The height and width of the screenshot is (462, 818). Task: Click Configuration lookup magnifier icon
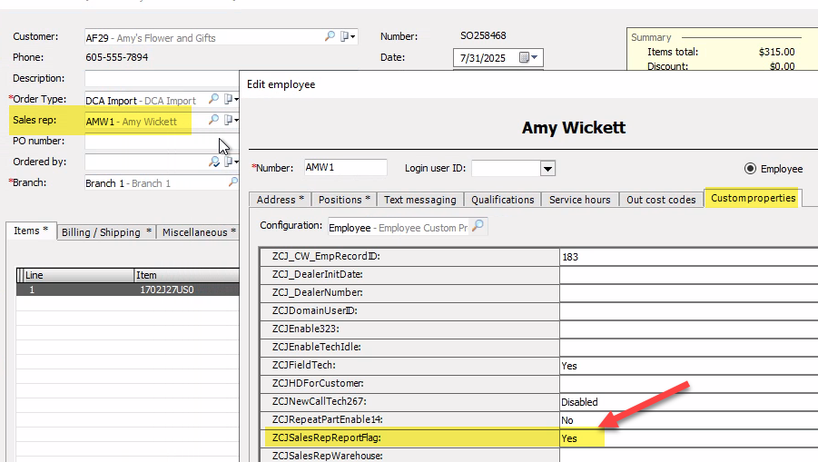[x=478, y=226]
